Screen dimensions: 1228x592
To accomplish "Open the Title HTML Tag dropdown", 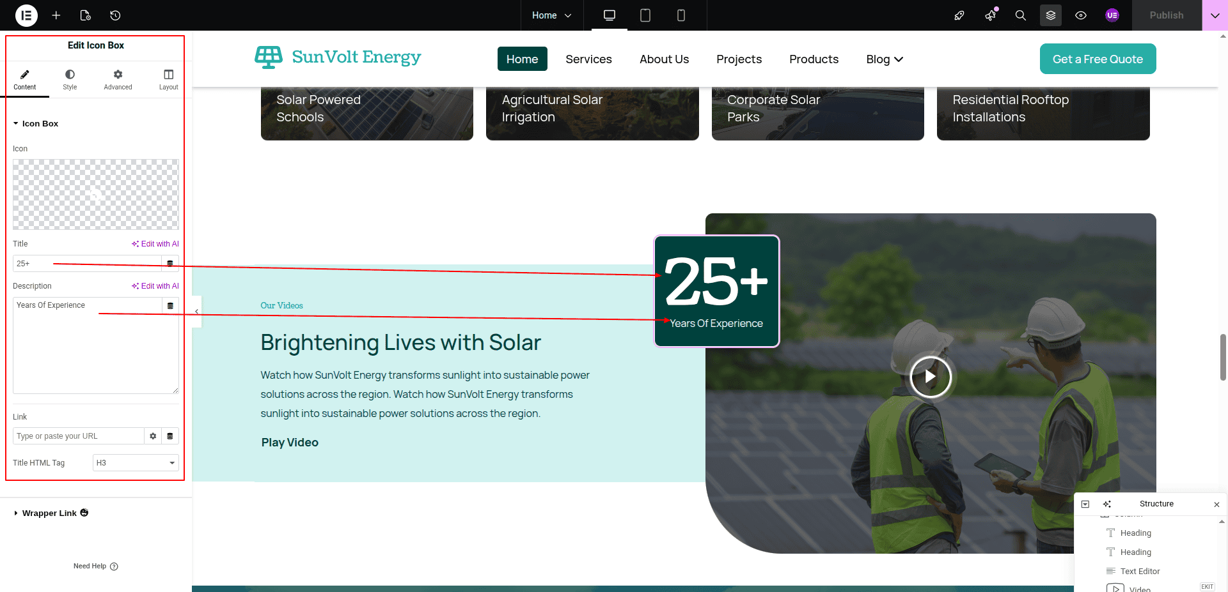I will [x=136, y=463].
